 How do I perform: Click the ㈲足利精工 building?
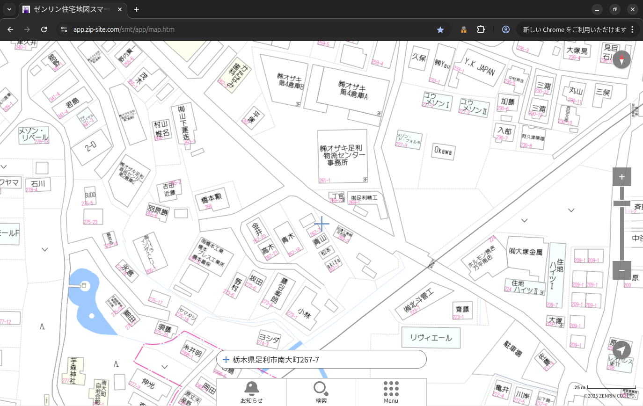(364, 198)
